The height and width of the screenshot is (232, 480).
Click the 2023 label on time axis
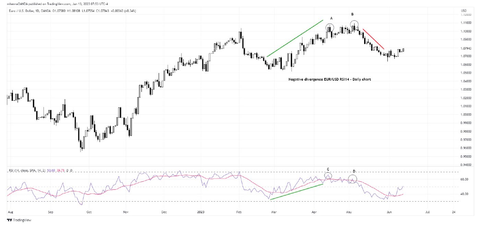pyautogui.click(x=201, y=212)
